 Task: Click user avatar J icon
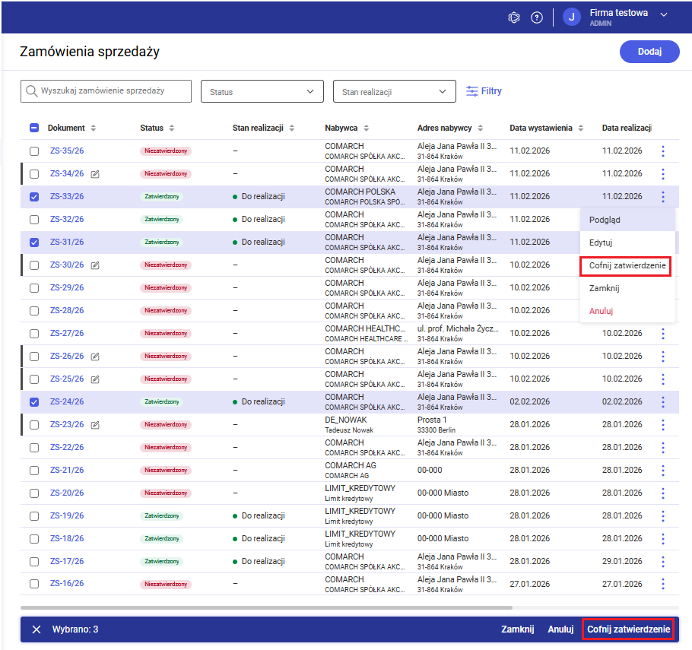(x=572, y=17)
